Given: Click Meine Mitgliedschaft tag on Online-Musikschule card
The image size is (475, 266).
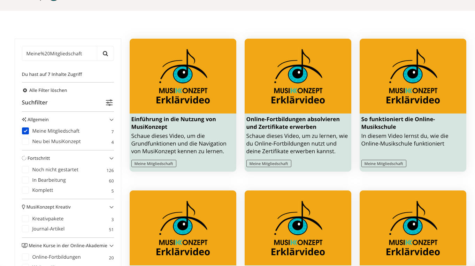Looking at the screenshot, I should [384, 164].
